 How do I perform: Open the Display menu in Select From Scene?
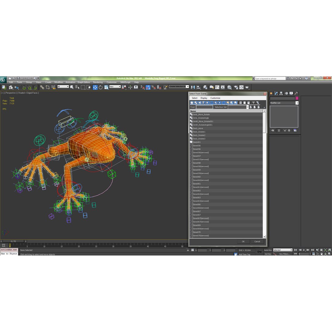tap(204, 98)
